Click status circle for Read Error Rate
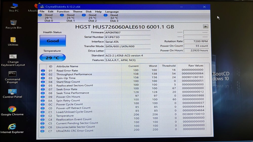 coord(43,70)
